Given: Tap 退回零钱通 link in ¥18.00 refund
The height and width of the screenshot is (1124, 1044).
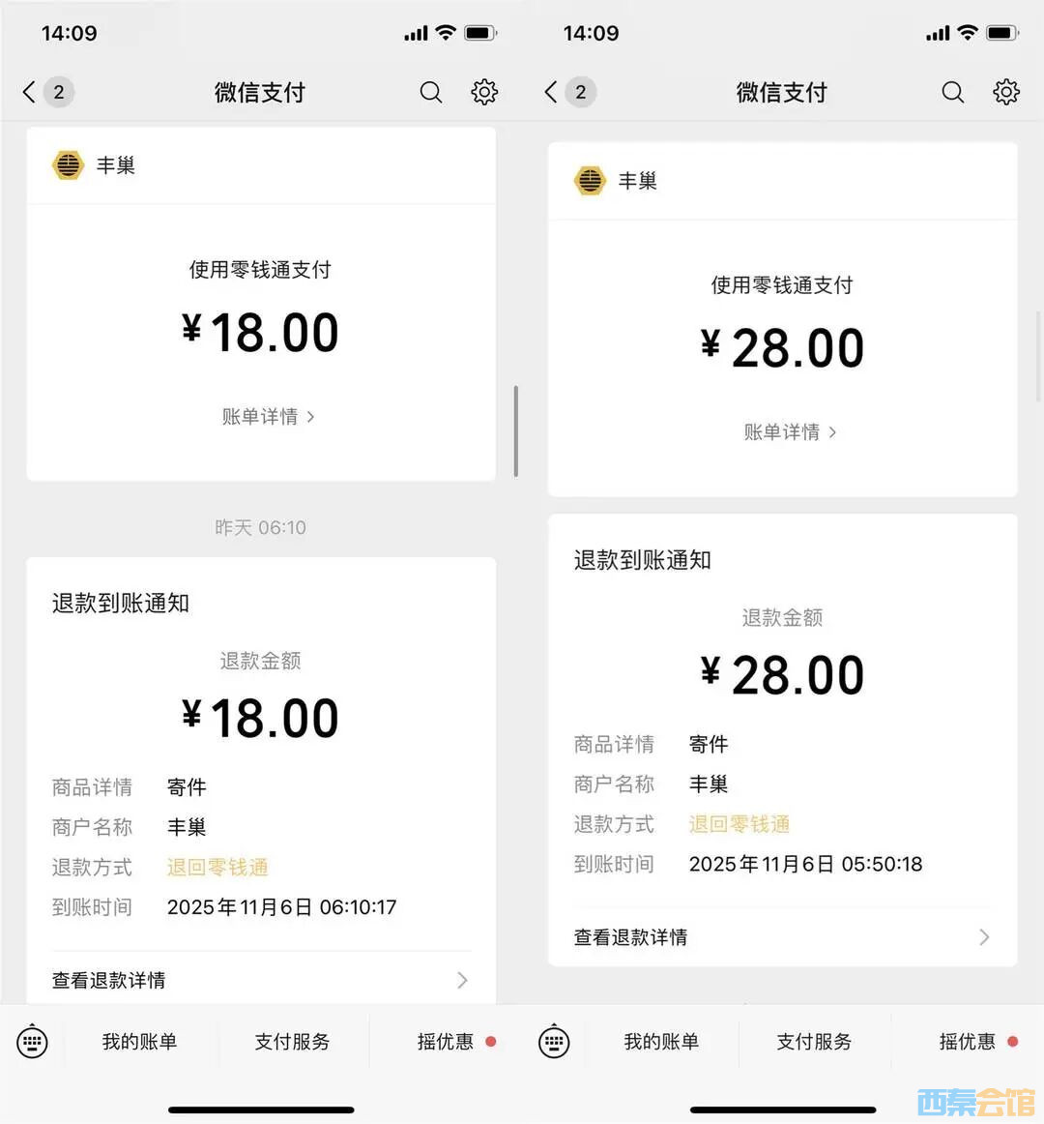Looking at the screenshot, I should [217, 868].
